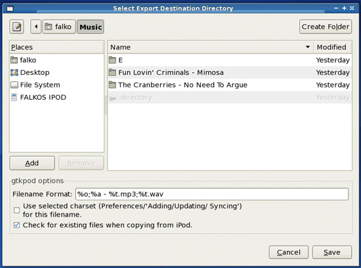Click the greyed .directory entry

point(230,97)
